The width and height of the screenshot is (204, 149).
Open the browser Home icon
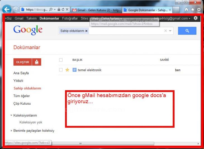tap(187, 9)
